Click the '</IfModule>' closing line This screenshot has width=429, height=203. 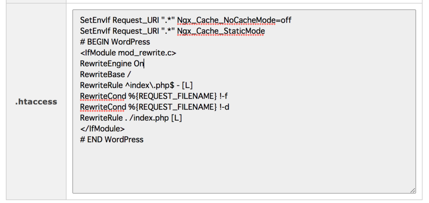102,129
